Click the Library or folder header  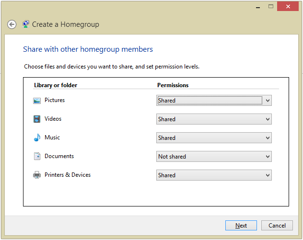coord(56,85)
